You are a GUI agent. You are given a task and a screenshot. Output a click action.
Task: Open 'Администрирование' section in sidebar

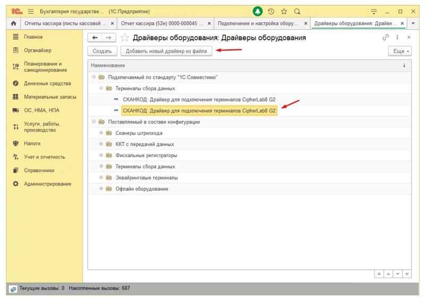[x=47, y=184]
